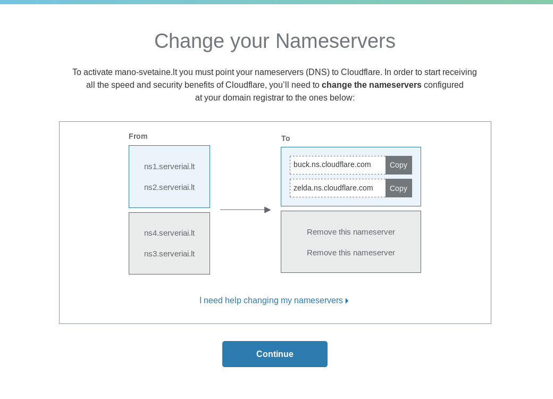
Task: Copy the zelda.ns.cloudflare.com nameserver
Action: point(398,188)
